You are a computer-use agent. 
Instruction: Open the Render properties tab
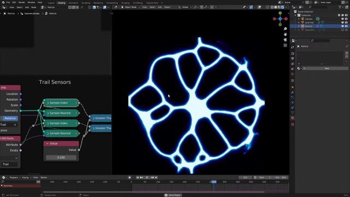point(293,54)
